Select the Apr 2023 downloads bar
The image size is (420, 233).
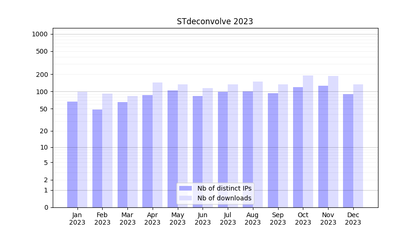[157, 144]
